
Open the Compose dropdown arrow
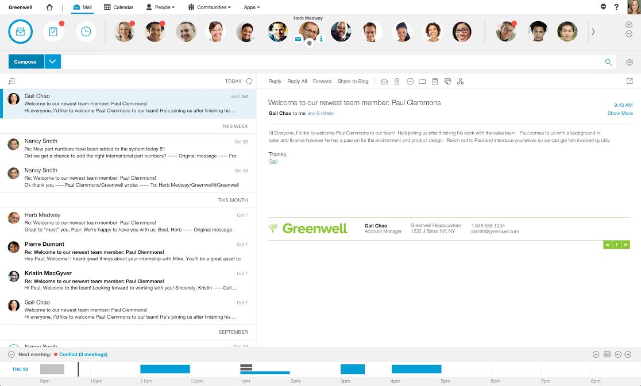click(x=53, y=61)
